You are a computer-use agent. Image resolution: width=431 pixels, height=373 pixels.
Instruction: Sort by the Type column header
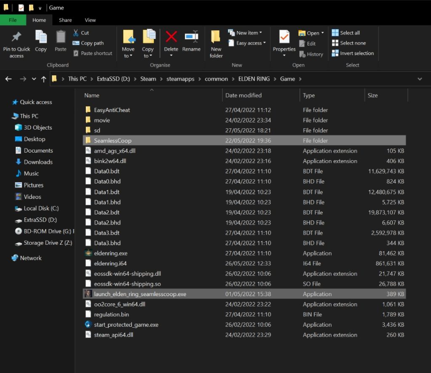(x=332, y=95)
